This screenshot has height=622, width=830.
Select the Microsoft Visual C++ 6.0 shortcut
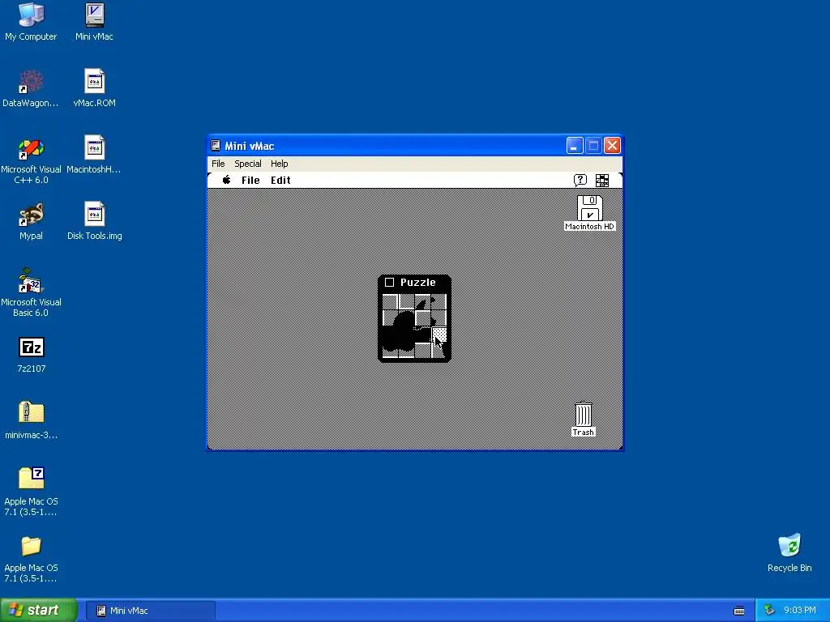(x=31, y=149)
